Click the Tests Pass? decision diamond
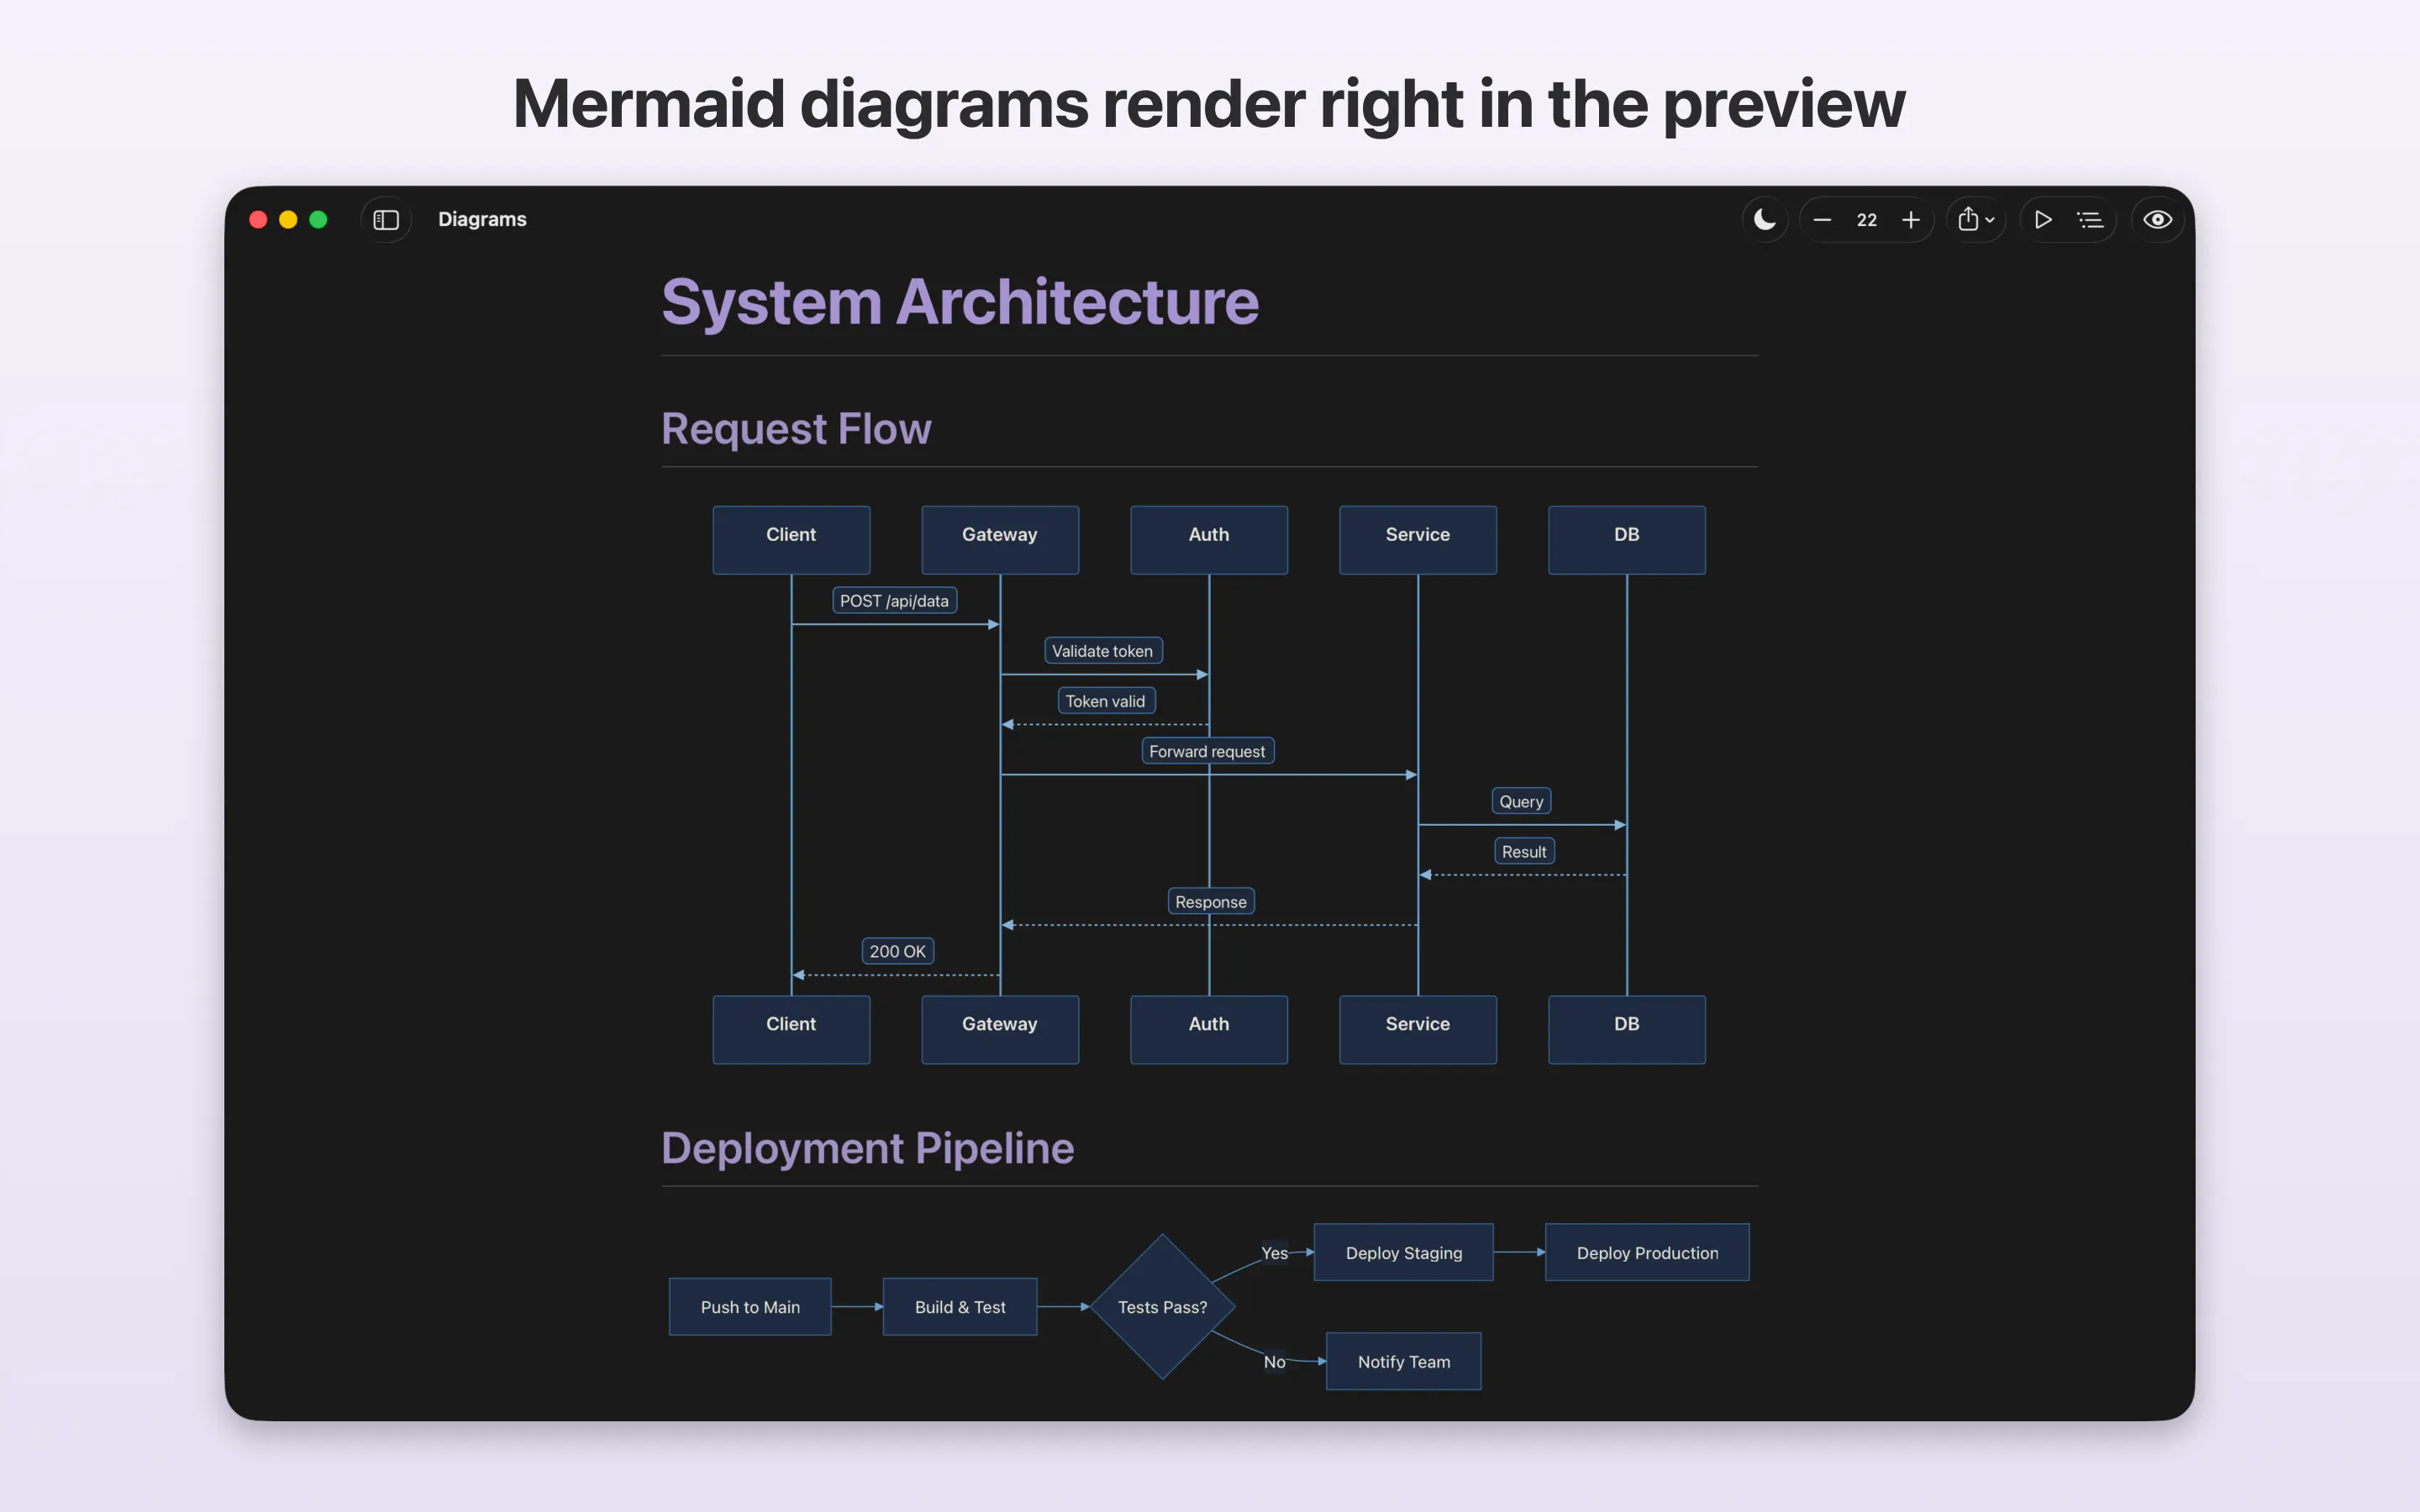Image resolution: width=2420 pixels, height=1512 pixels. pos(1162,1306)
